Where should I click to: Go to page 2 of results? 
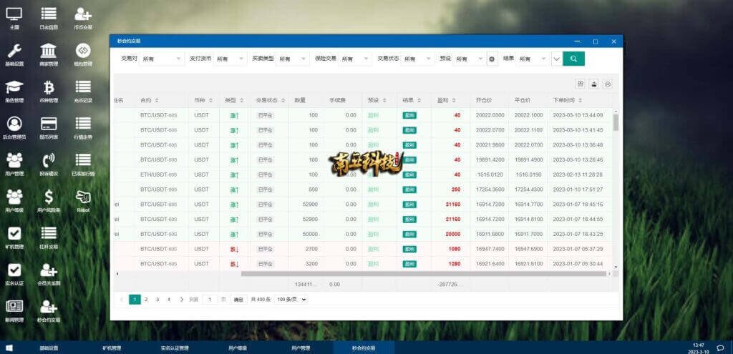pyautogui.click(x=146, y=300)
